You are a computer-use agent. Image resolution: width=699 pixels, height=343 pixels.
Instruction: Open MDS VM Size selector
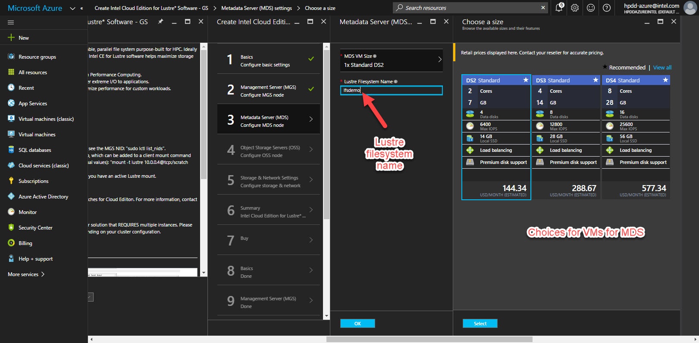tap(392, 60)
